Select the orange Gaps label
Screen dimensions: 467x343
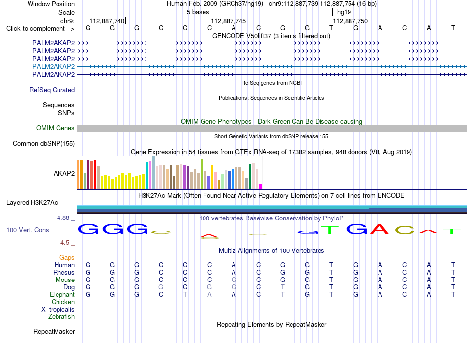coord(67,257)
